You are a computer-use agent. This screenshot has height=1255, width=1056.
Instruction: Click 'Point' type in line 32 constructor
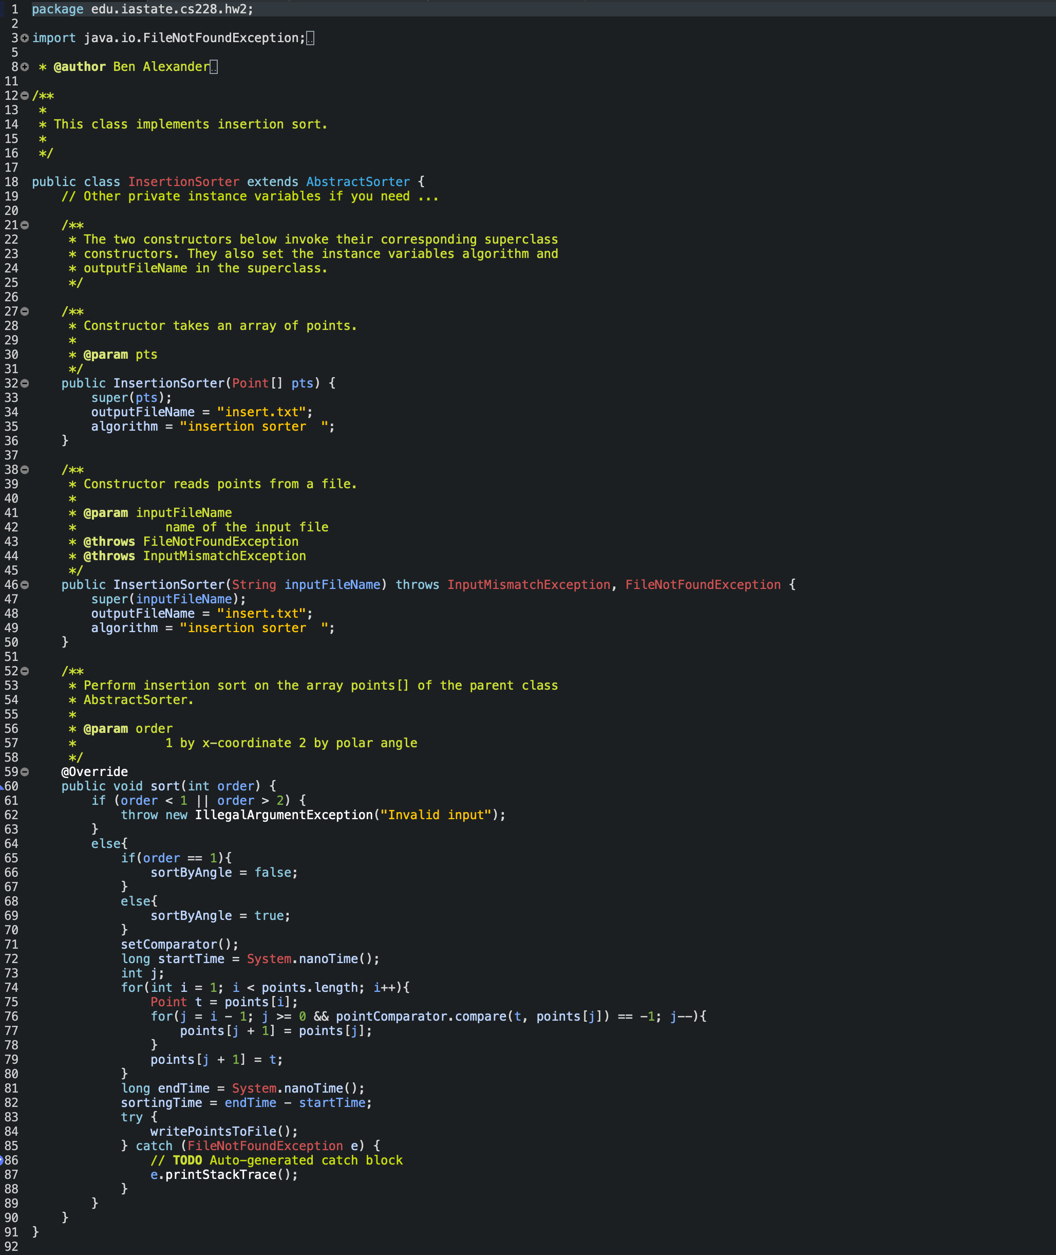250,383
